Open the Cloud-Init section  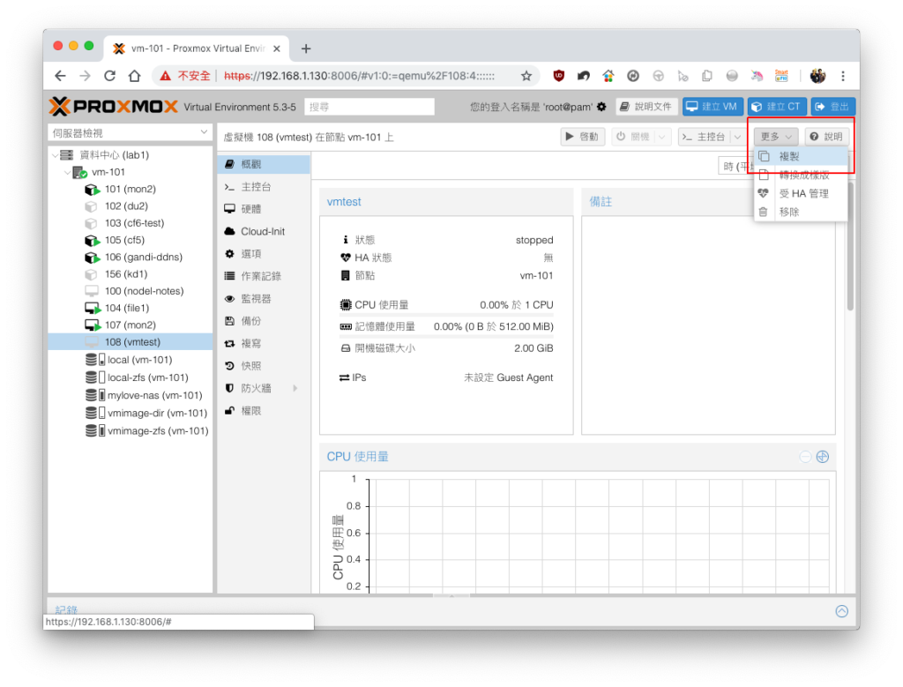click(264, 231)
